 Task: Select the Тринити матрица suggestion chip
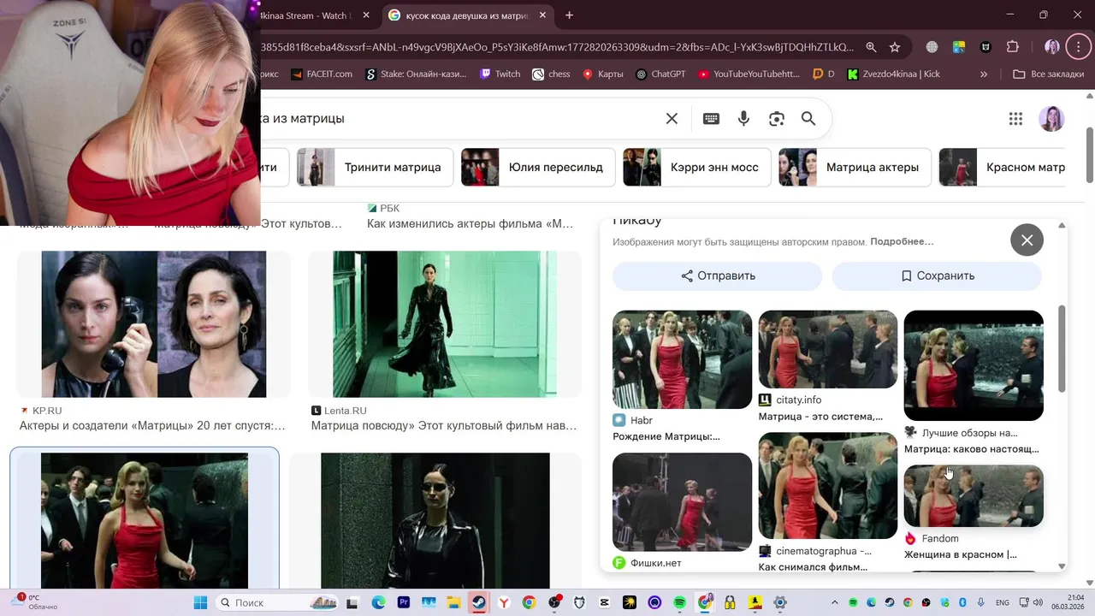(x=374, y=167)
